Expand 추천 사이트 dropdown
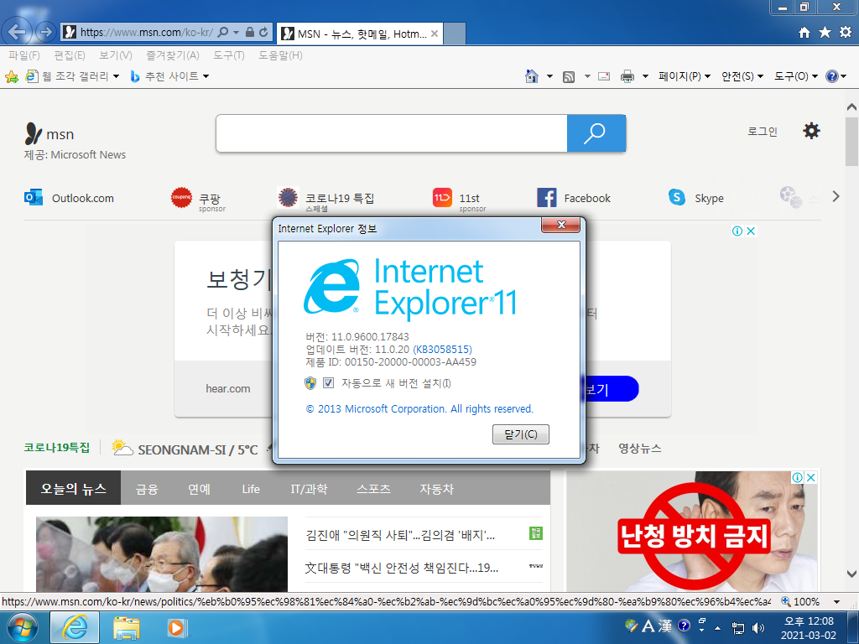This screenshot has width=859, height=644. (x=206, y=76)
